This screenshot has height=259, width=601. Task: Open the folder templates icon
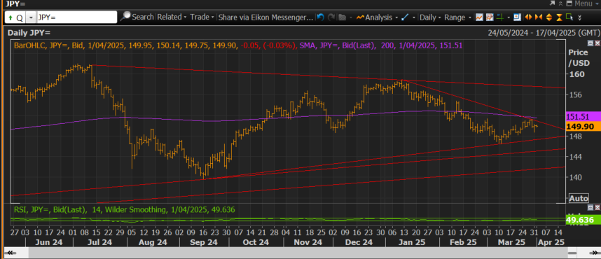pyautogui.click(x=343, y=17)
